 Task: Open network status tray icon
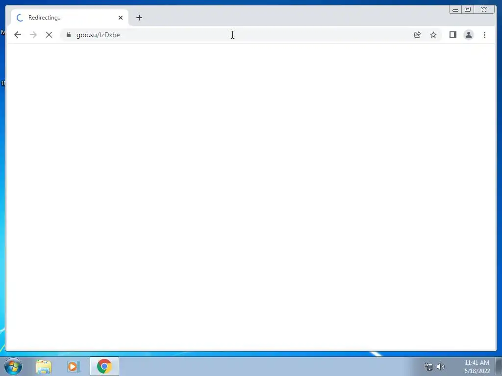tap(428, 367)
